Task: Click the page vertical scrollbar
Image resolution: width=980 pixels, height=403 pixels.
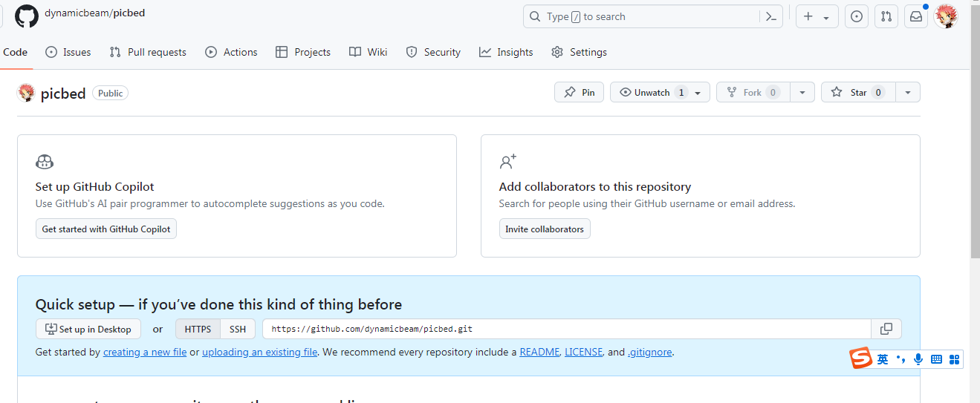Action: (x=975, y=134)
